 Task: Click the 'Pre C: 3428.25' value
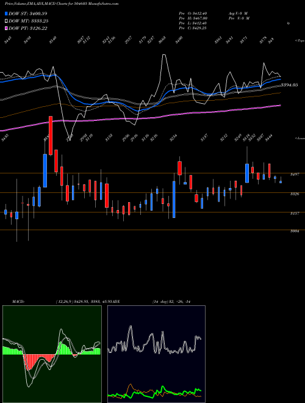coord(193,28)
